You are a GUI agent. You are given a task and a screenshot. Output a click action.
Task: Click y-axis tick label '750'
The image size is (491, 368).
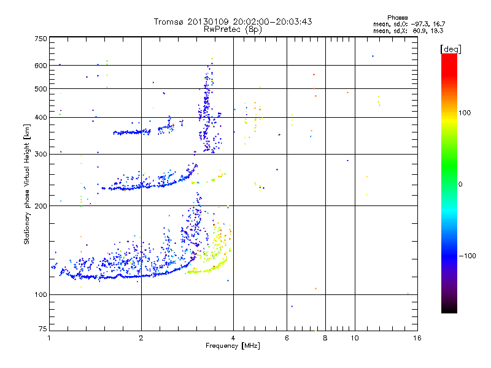41,39
